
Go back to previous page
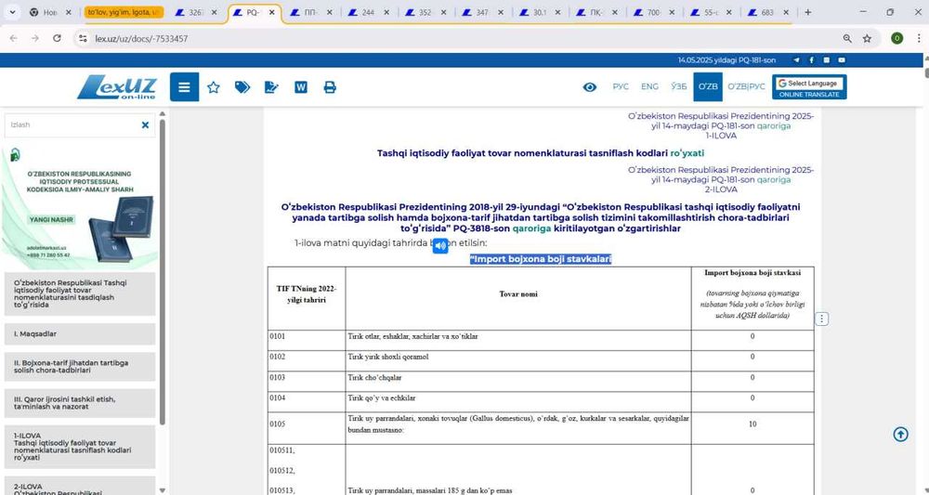pyautogui.click(x=14, y=38)
